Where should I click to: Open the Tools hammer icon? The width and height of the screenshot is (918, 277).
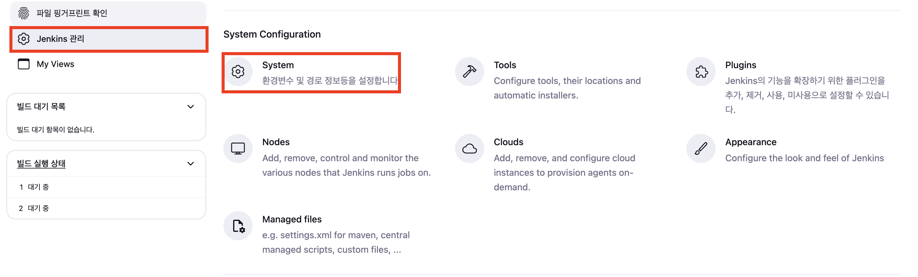(469, 72)
